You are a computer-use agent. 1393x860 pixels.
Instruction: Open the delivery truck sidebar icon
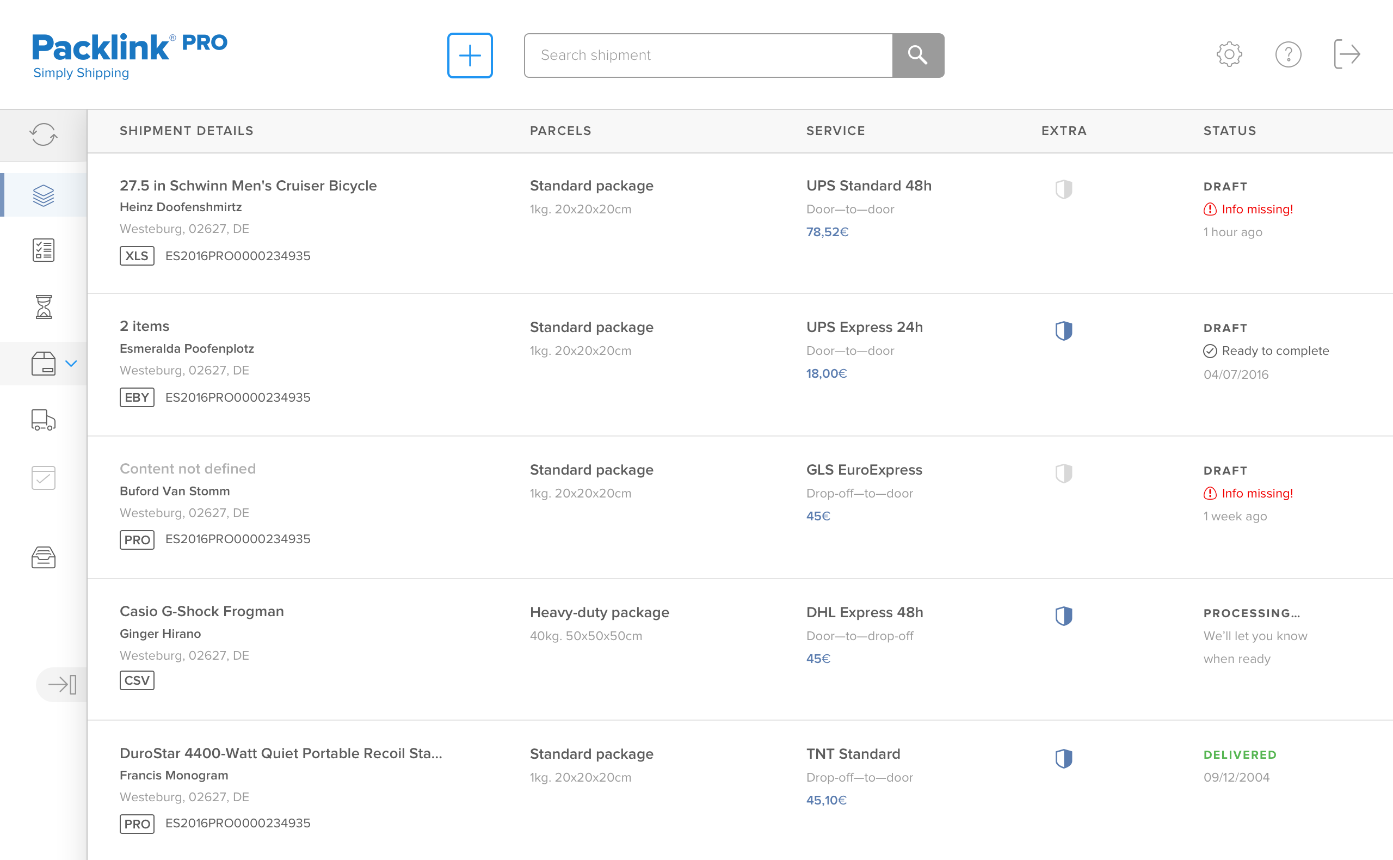[43, 420]
